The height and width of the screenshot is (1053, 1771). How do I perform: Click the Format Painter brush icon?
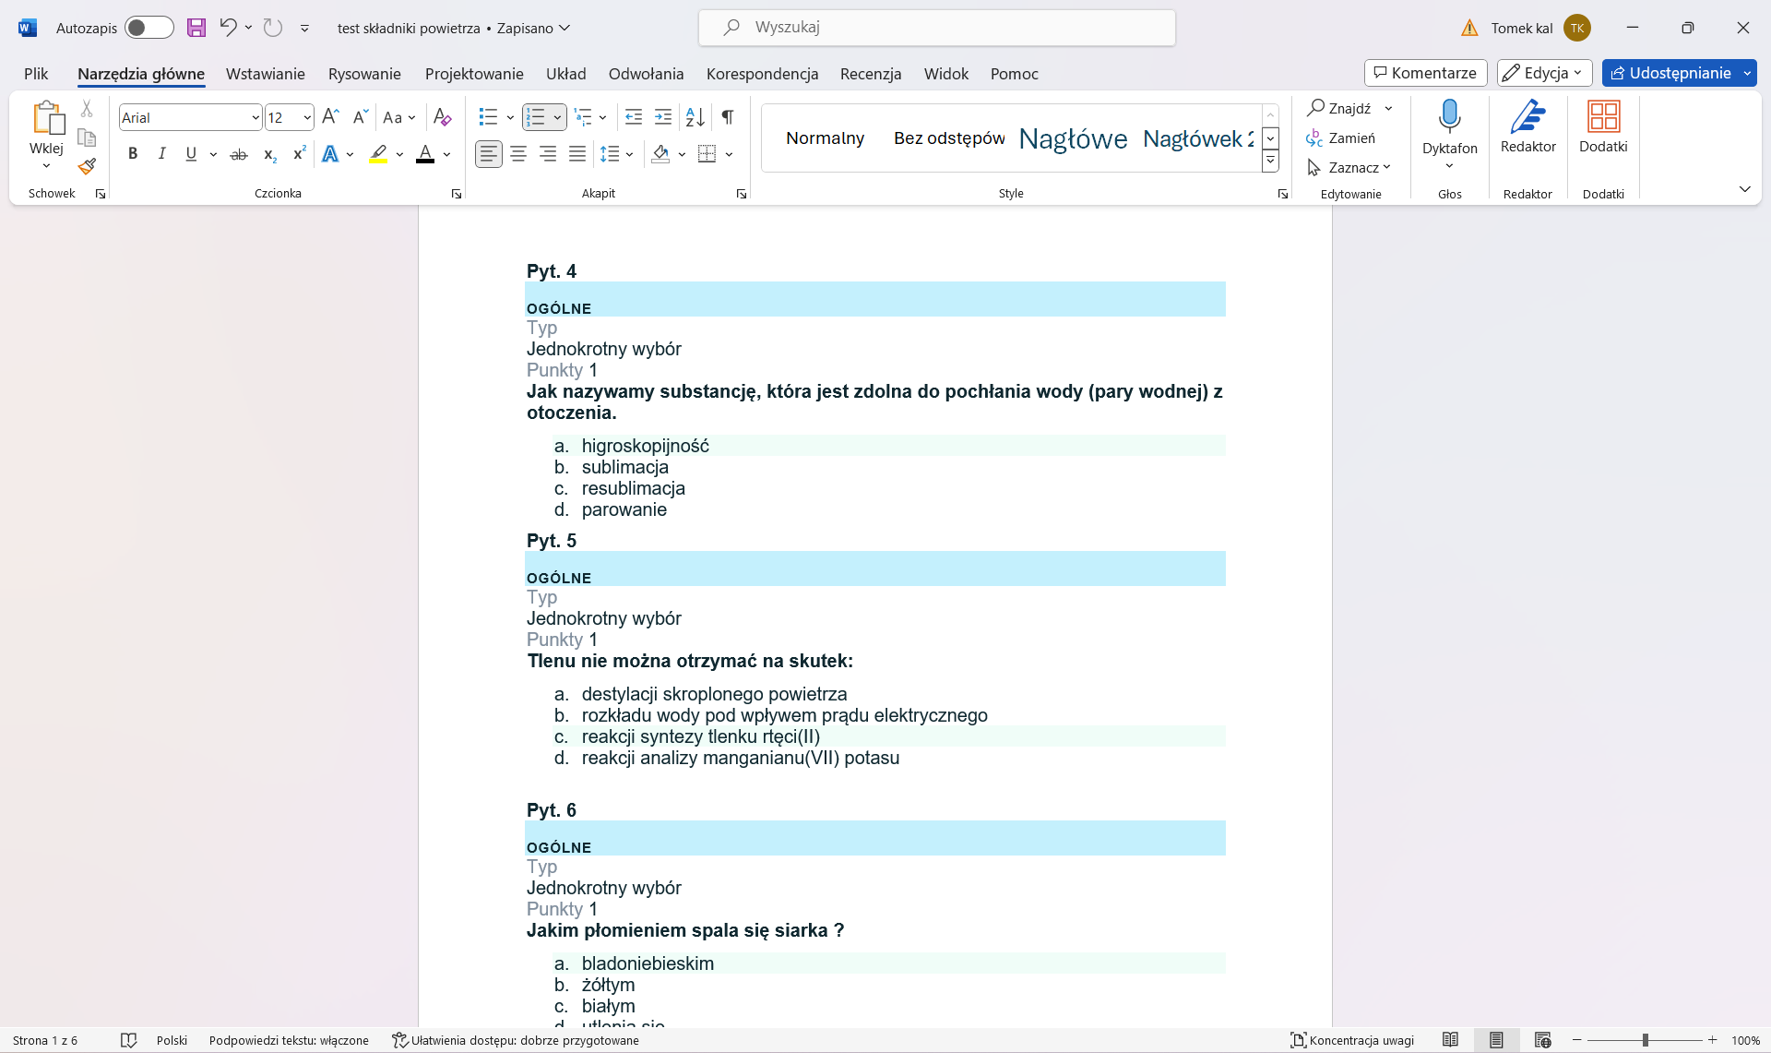87,167
